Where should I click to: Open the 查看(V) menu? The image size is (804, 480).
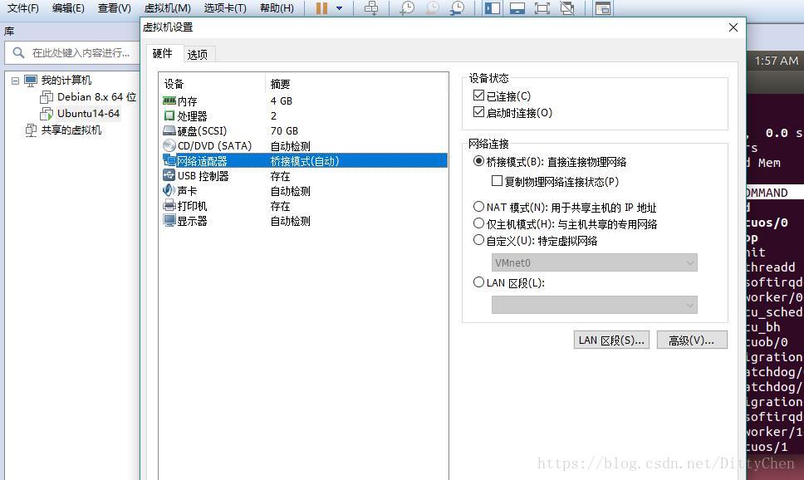[115, 8]
